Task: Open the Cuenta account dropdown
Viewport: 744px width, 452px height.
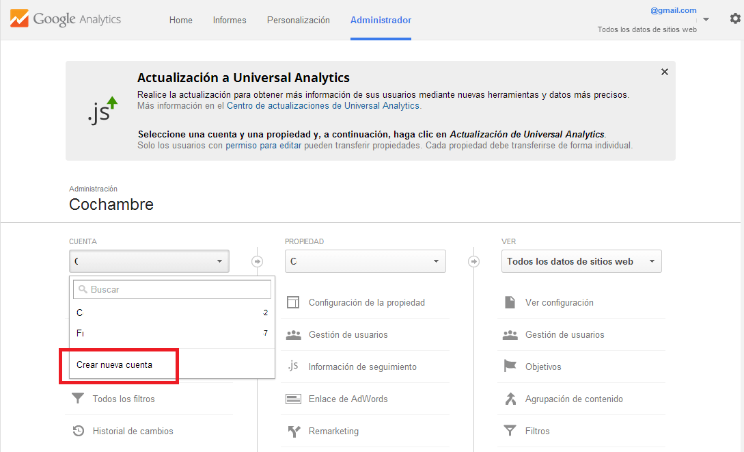Action: point(149,261)
